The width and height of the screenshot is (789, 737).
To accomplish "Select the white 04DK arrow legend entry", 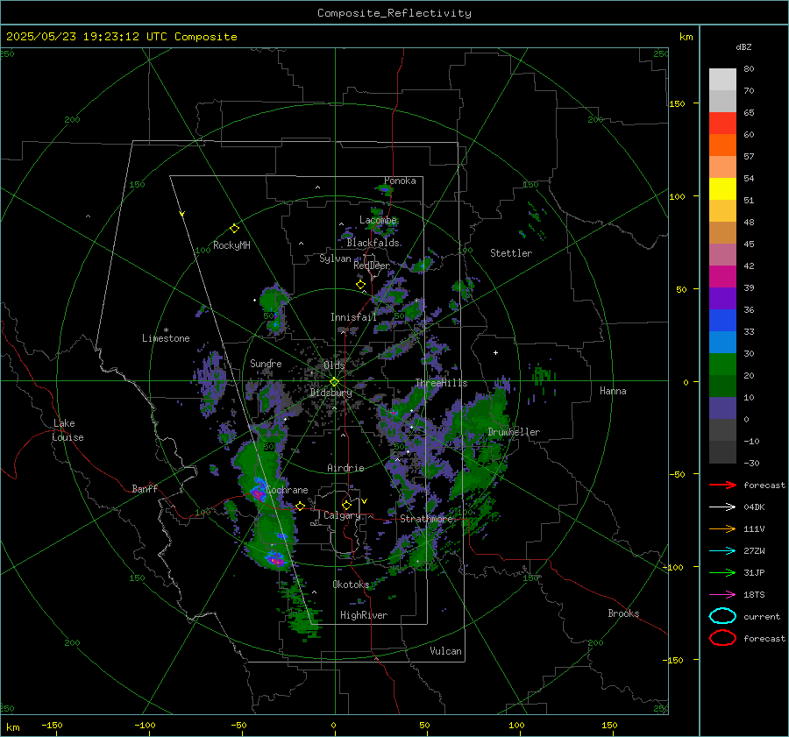I will point(722,507).
